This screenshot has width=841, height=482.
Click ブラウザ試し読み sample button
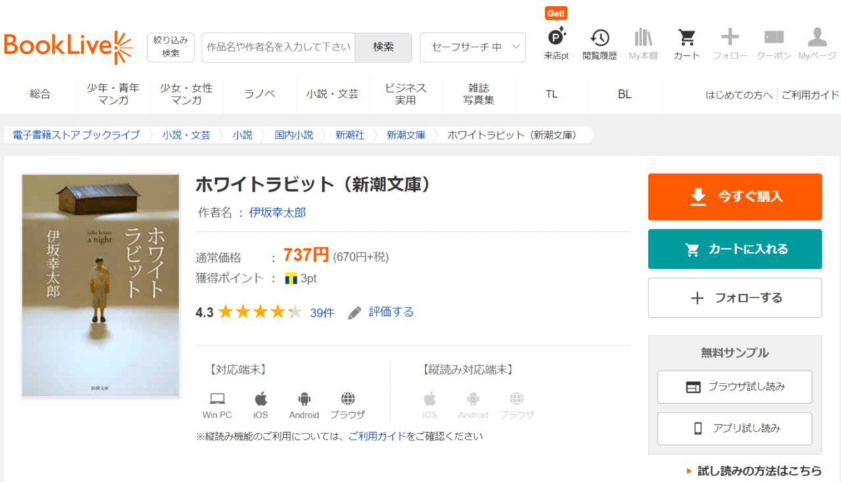(x=735, y=387)
